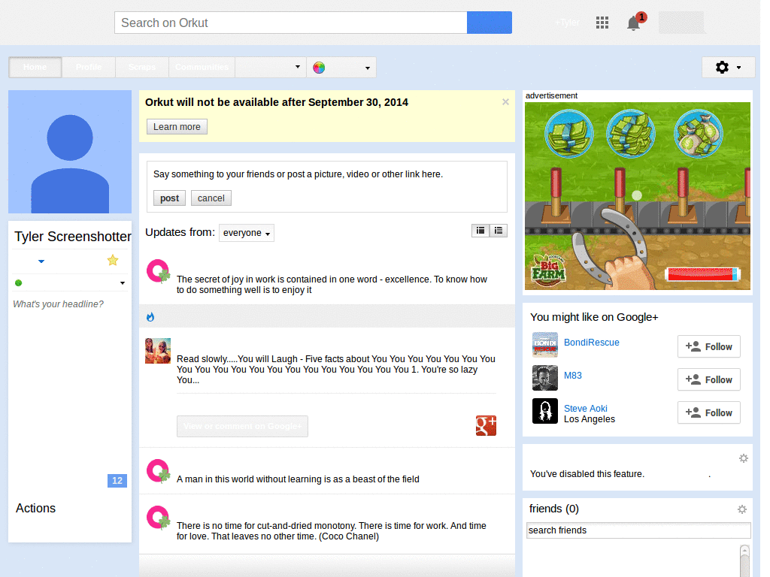Click into the status update text box
Image resolution: width=770 pixels, height=577 pixels.
pos(326,174)
